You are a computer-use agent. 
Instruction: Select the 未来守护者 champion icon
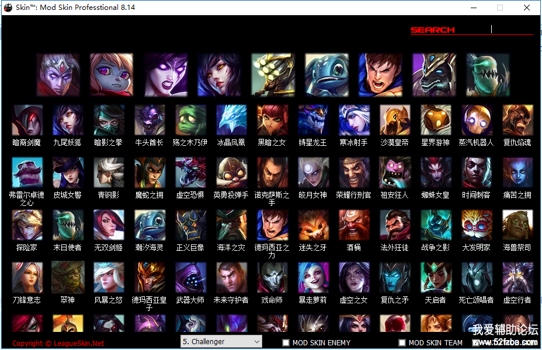coord(231,278)
